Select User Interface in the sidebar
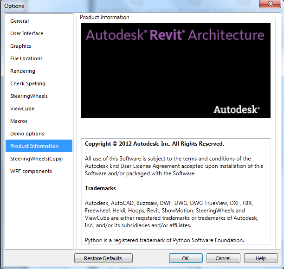284x269 pixels. (39, 33)
